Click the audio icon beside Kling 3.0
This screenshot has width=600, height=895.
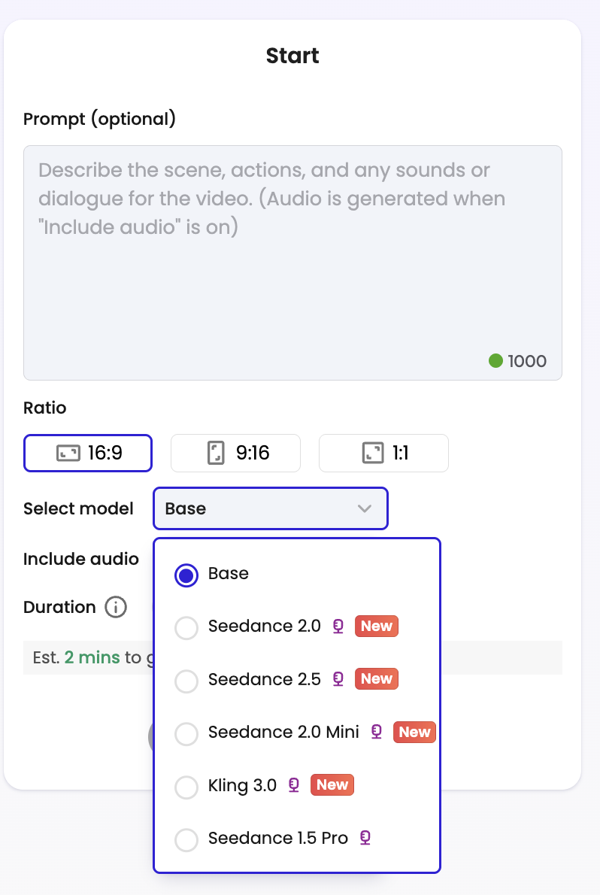(x=293, y=785)
